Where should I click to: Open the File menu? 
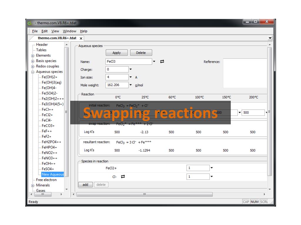35,31
